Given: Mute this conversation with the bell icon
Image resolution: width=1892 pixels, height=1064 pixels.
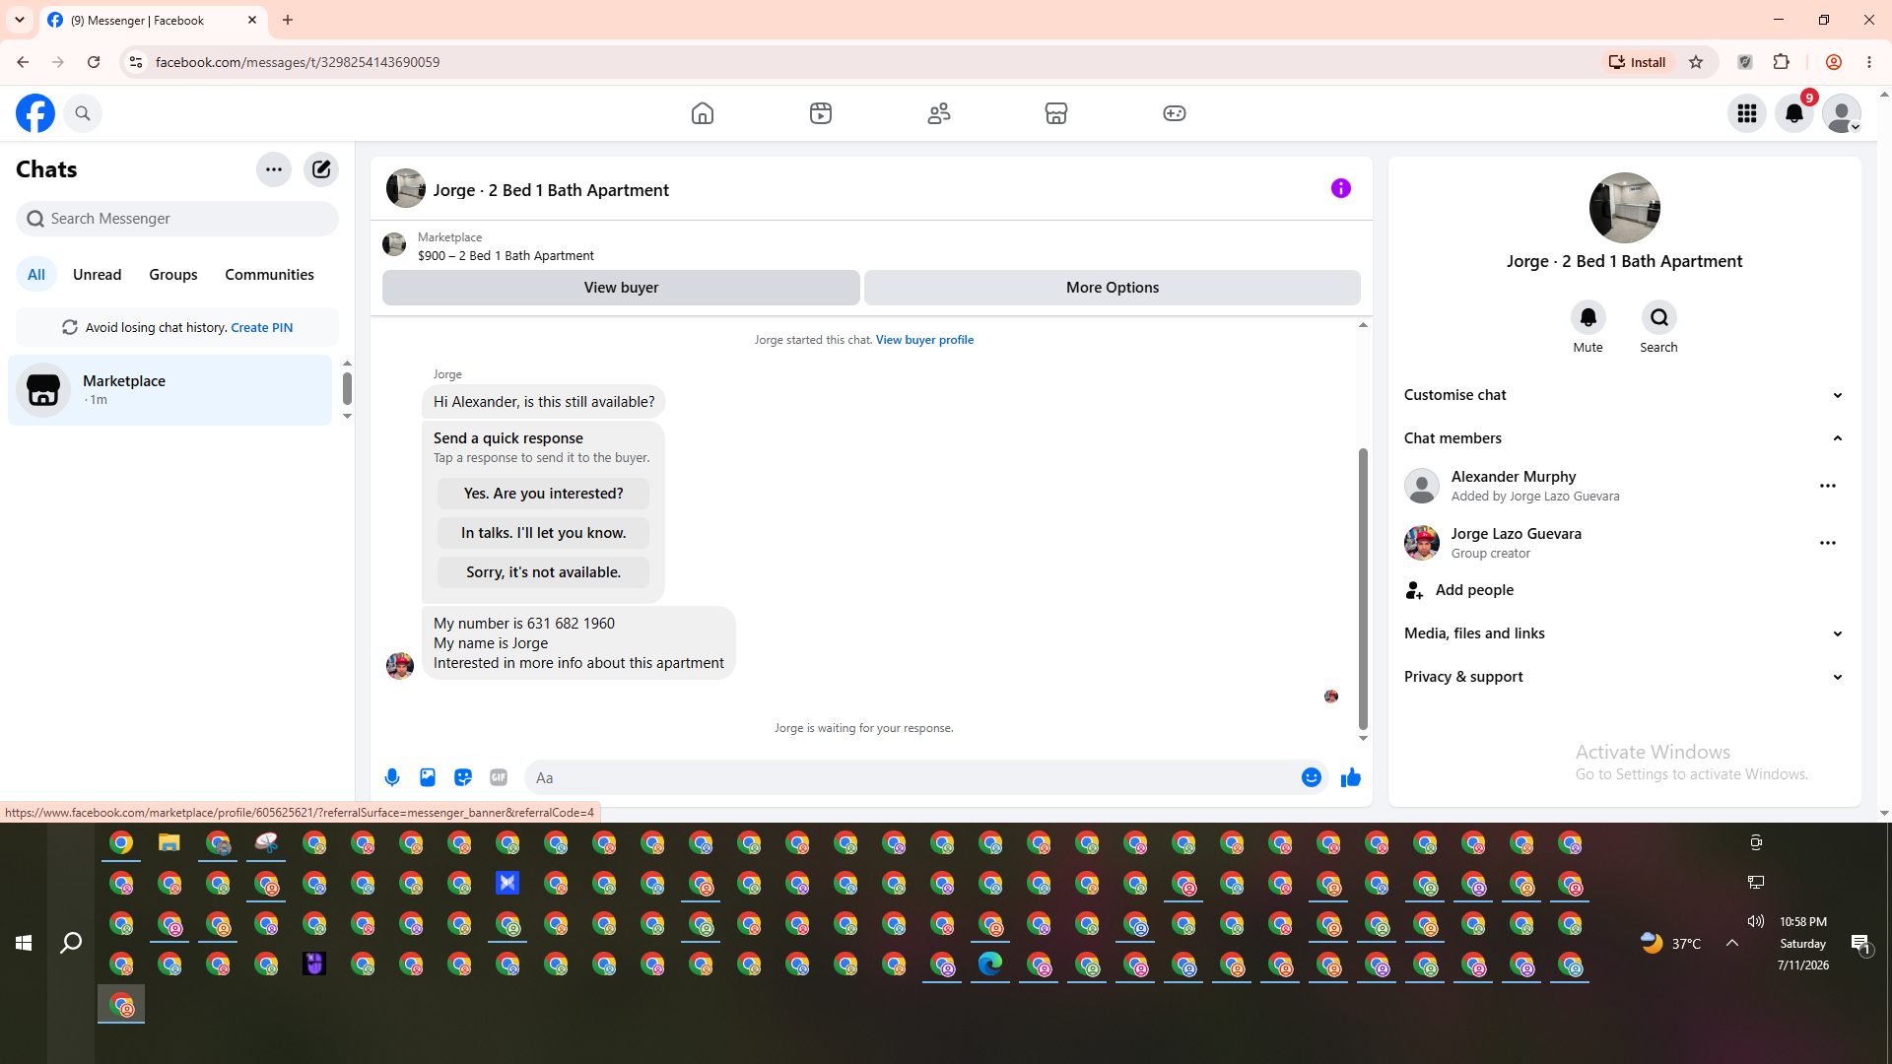Looking at the screenshot, I should [x=1588, y=317].
